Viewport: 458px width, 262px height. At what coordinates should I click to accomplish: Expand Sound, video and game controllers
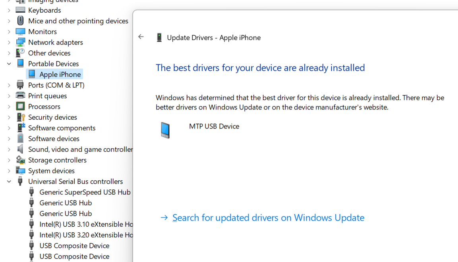tap(9, 149)
